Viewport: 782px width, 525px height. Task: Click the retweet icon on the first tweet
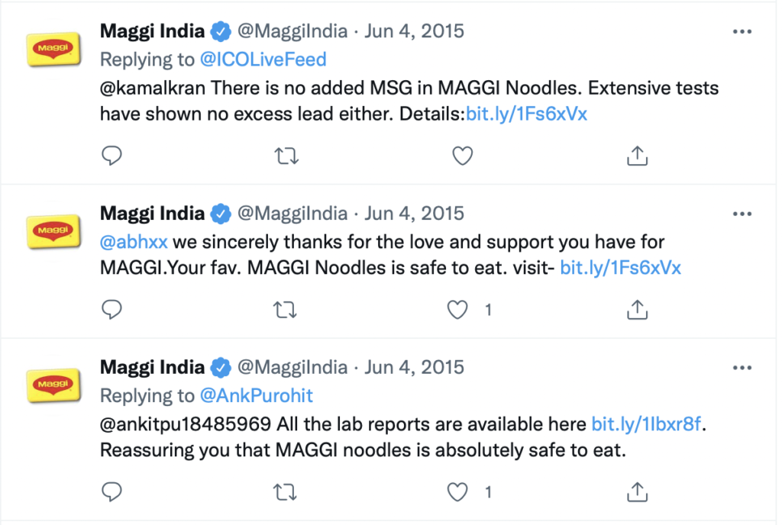[x=286, y=155]
